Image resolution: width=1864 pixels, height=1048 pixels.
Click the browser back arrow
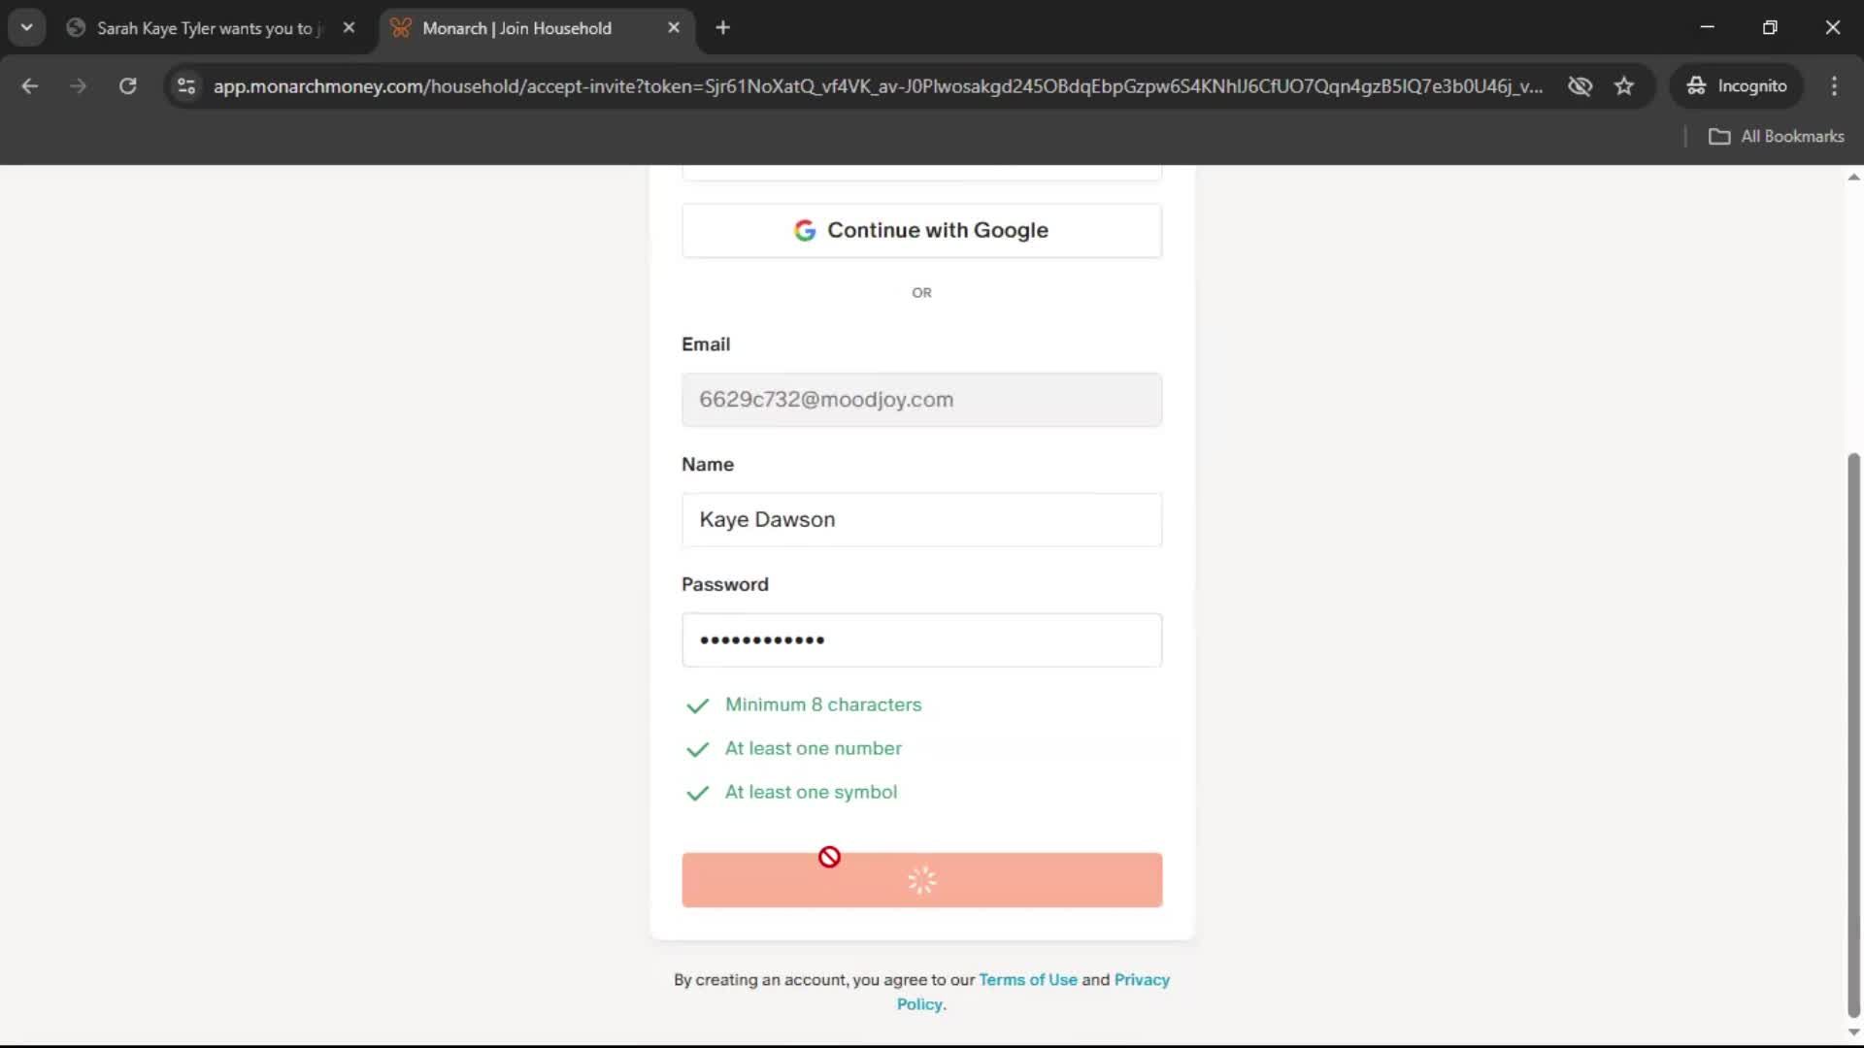coord(29,86)
